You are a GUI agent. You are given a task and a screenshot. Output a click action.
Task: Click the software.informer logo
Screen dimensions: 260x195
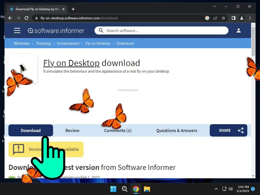(56, 31)
